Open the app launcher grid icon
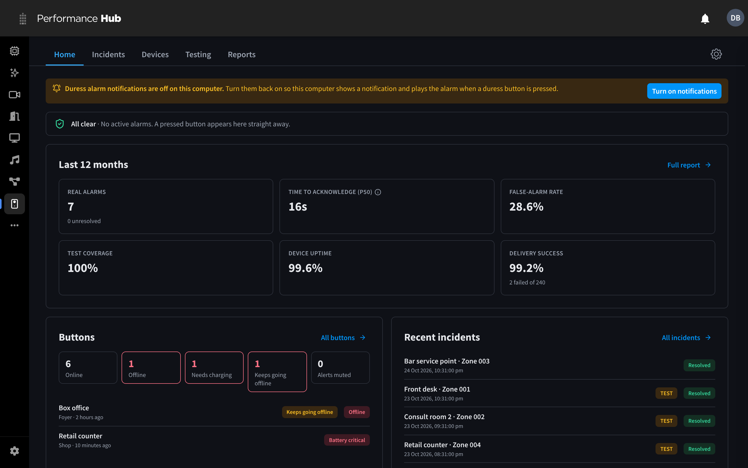This screenshot has width=748, height=468. coord(23,18)
